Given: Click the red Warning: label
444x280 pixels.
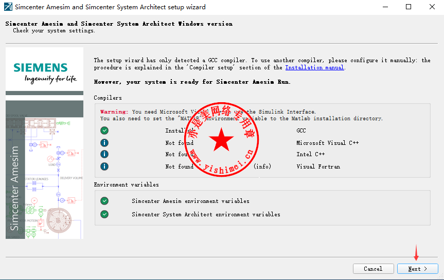Looking at the screenshot, I should pyautogui.click(x=114, y=111).
